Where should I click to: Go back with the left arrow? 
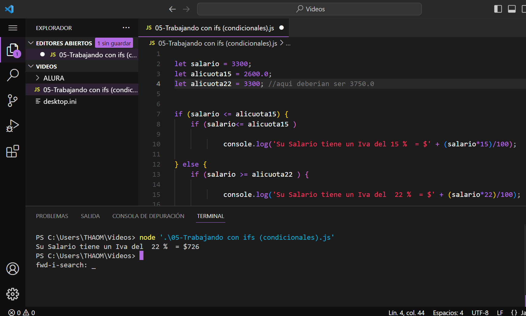173,9
